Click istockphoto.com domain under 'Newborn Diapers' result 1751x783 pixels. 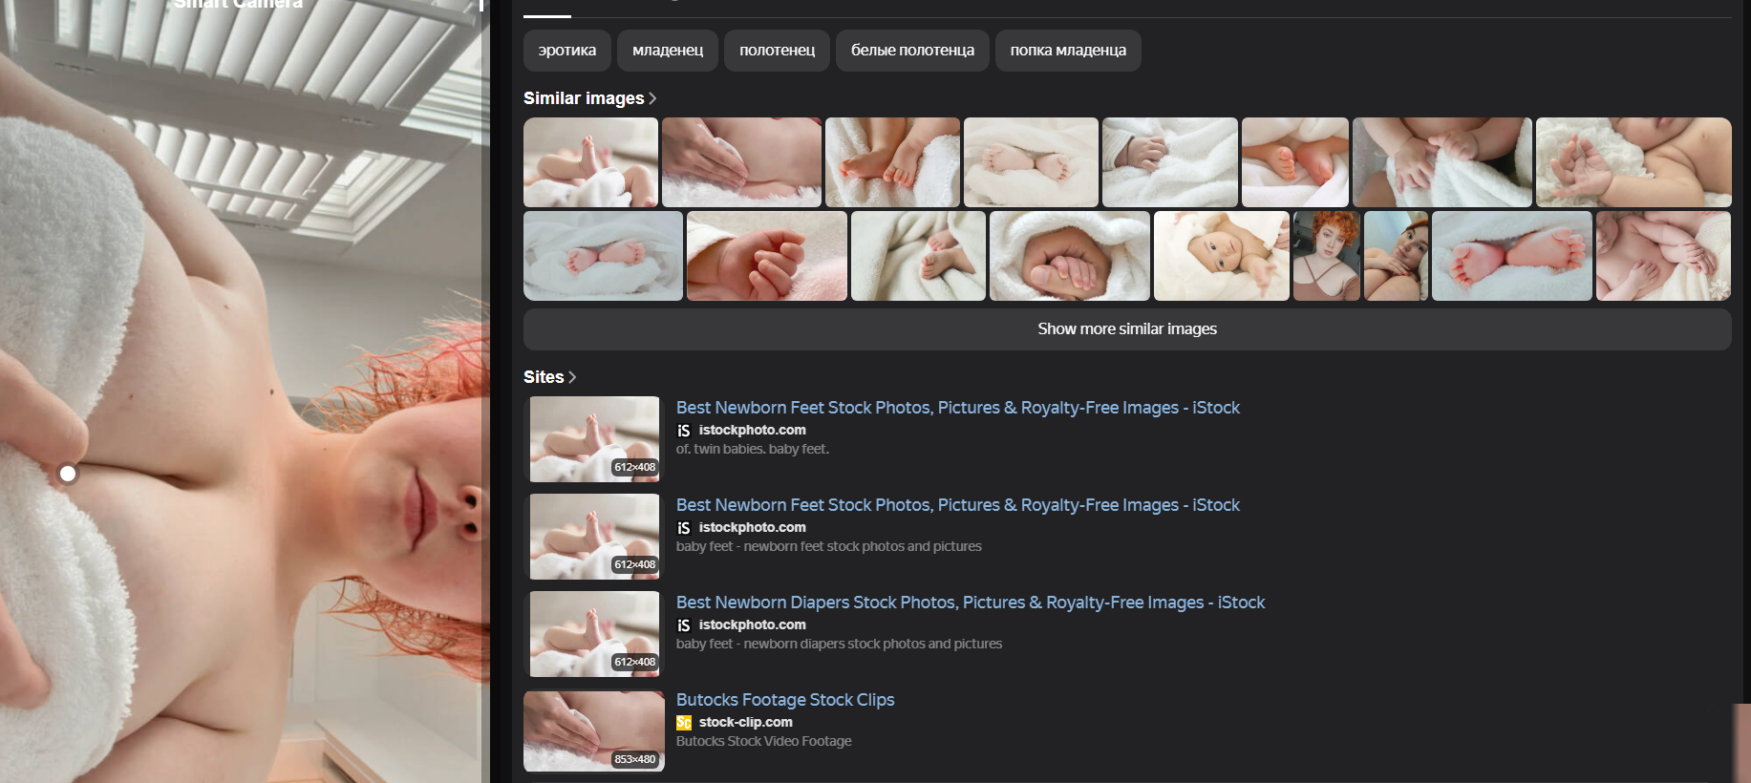(752, 624)
